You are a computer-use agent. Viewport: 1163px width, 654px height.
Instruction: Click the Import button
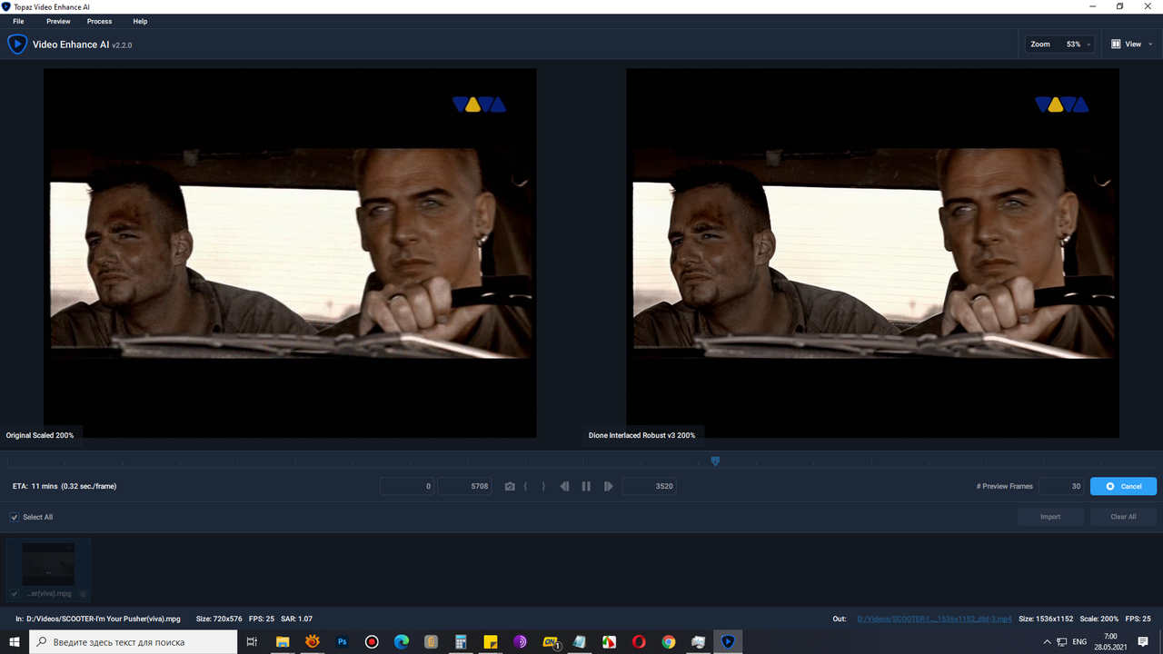point(1050,517)
